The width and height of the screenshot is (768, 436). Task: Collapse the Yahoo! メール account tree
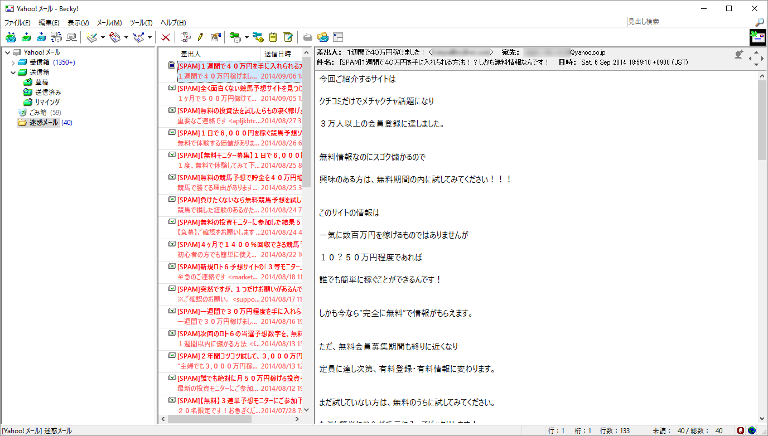click(7, 52)
